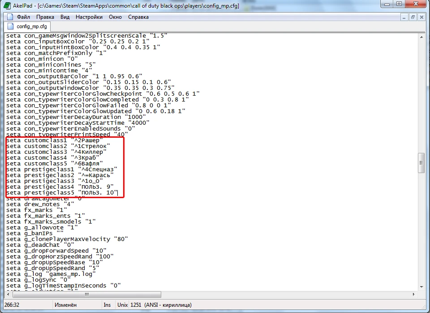This screenshot has height=313, width=430.
Task: Restore the inner document window
Action: click(413, 17)
